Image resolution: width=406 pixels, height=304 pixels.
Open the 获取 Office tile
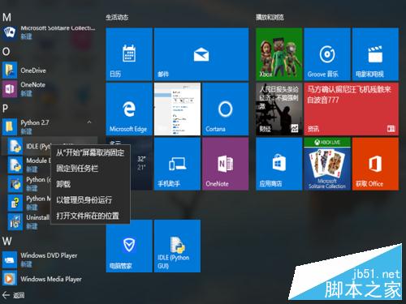pyautogui.click(x=375, y=164)
